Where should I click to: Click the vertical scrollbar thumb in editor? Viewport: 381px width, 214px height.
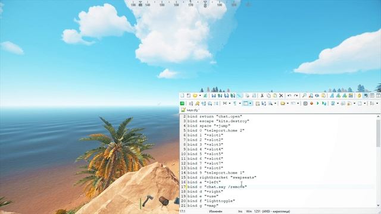378,133
